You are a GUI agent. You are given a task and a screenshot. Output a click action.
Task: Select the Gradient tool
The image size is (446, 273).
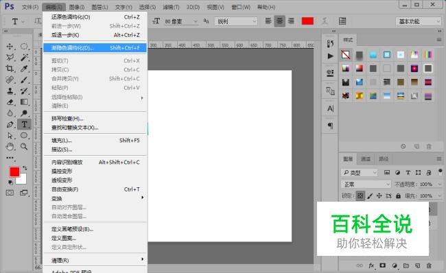tap(24, 102)
